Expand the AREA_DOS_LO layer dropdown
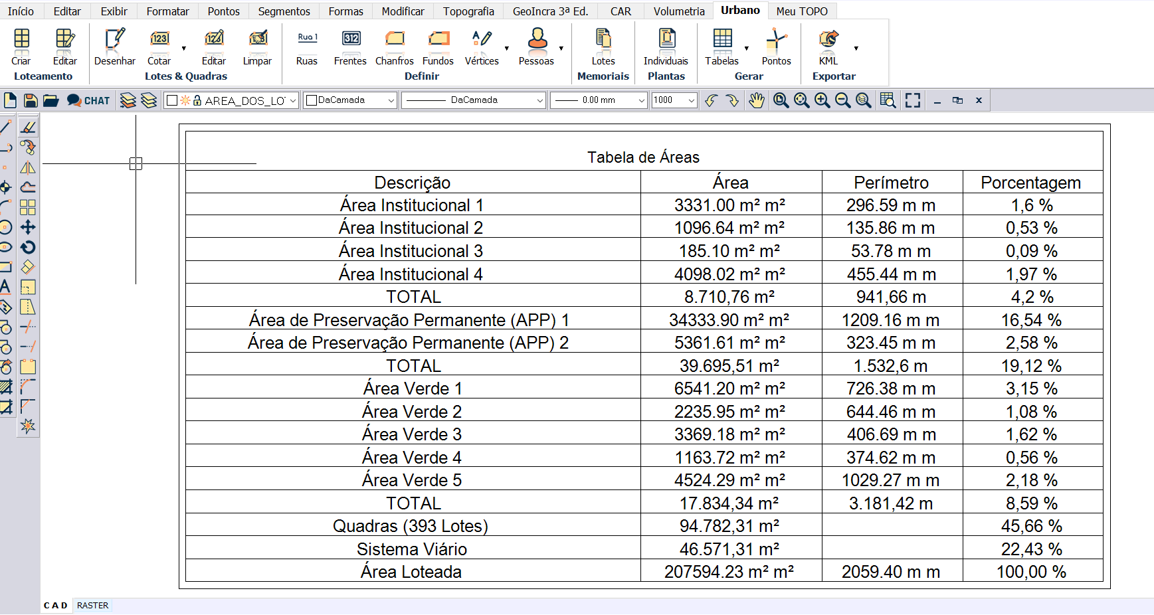The image size is (1154, 615). click(x=293, y=100)
